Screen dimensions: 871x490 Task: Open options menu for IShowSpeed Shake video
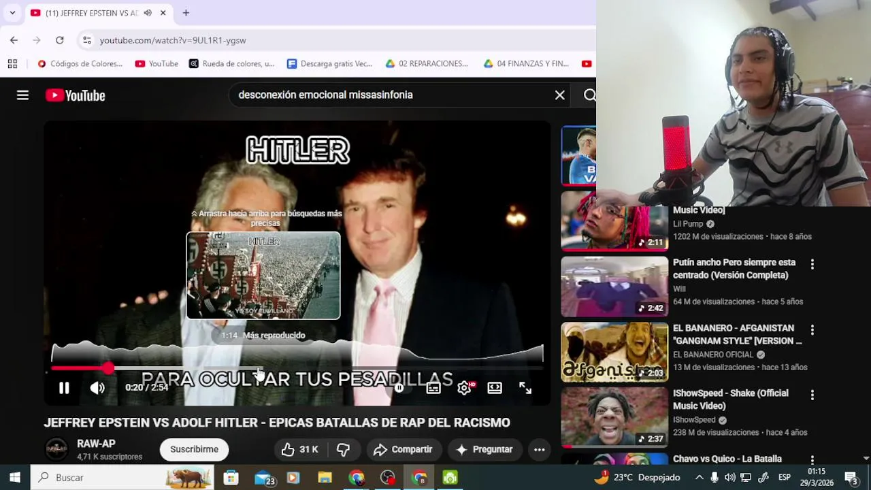[812, 395]
